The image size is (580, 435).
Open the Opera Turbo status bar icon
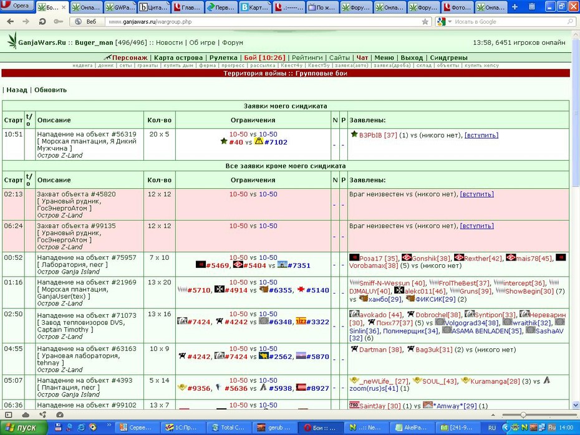click(59, 415)
